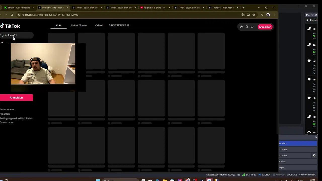Viewport: 322px width, 181px height.
Task: Open the Programi footer link
Action: click(5, 114)
